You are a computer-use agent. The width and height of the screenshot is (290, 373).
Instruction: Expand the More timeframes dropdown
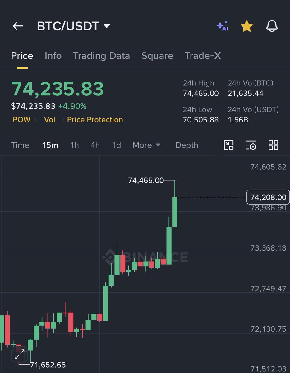(146, 145)
